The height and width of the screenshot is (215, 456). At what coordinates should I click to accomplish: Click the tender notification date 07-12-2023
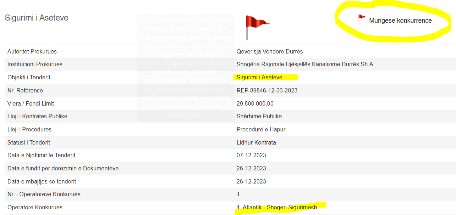pos(251,155)
